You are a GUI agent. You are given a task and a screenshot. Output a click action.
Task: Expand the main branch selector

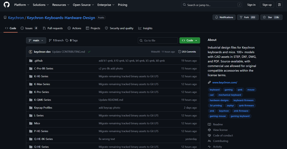(36, 41)
